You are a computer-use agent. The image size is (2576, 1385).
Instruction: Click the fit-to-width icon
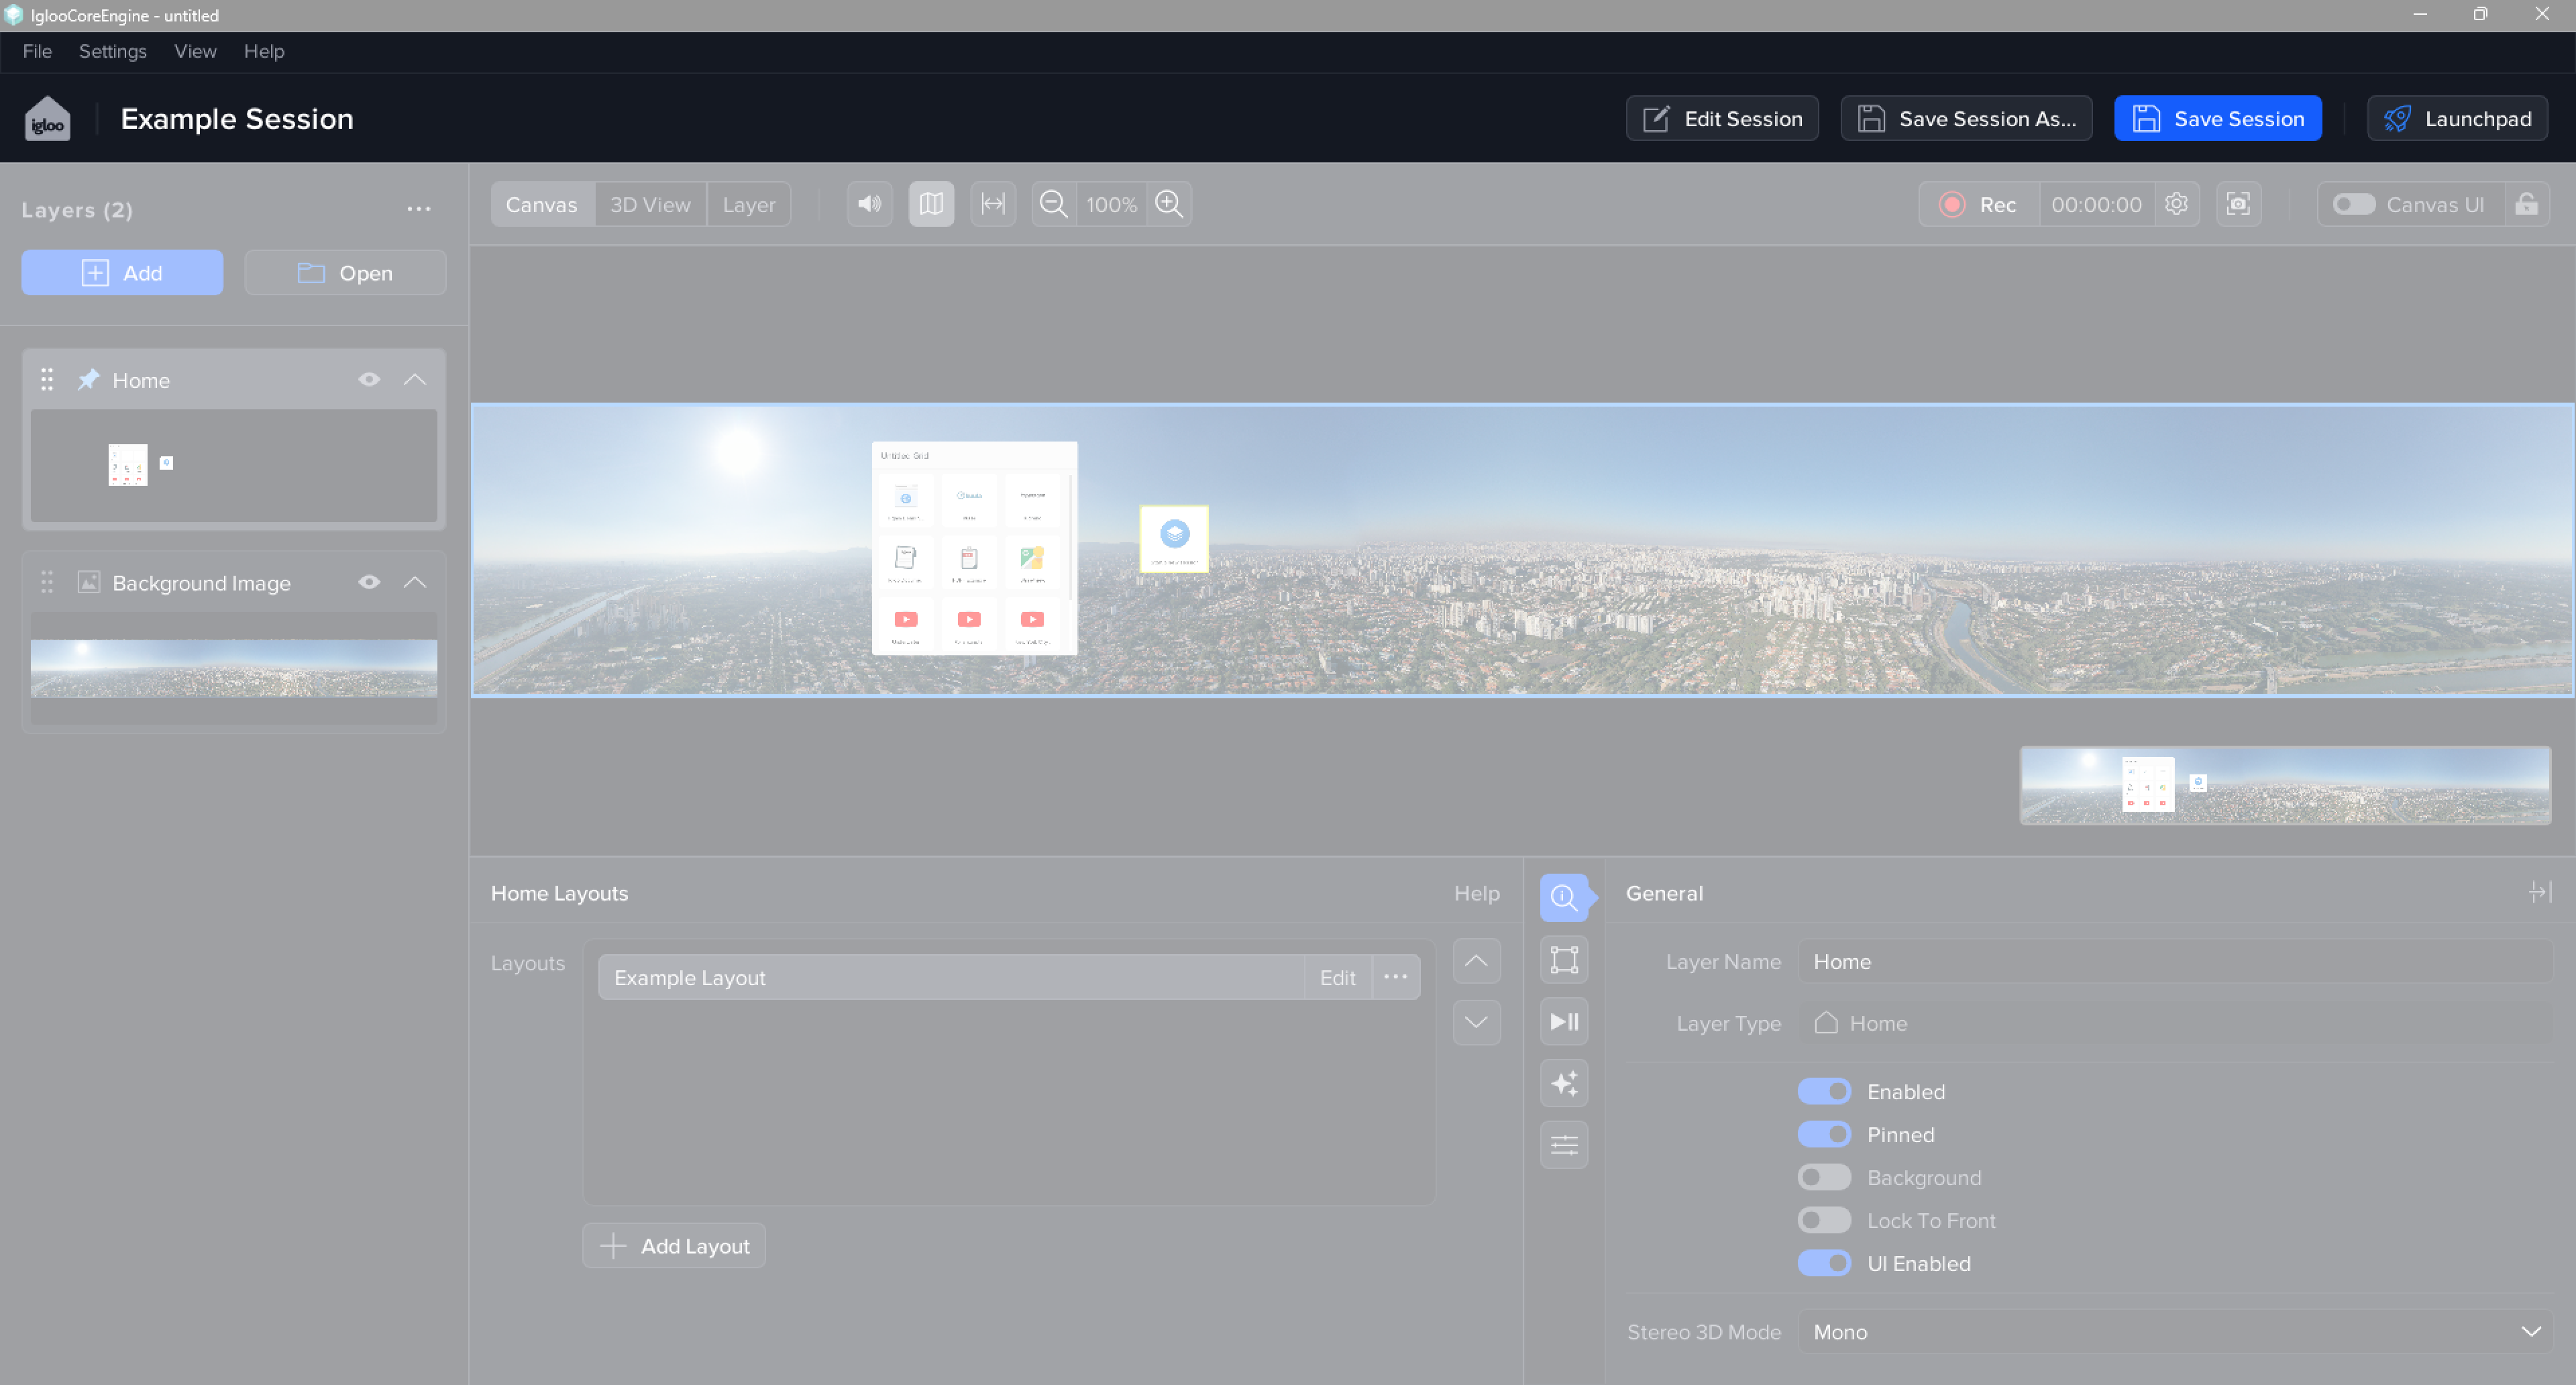pos(993,204)
